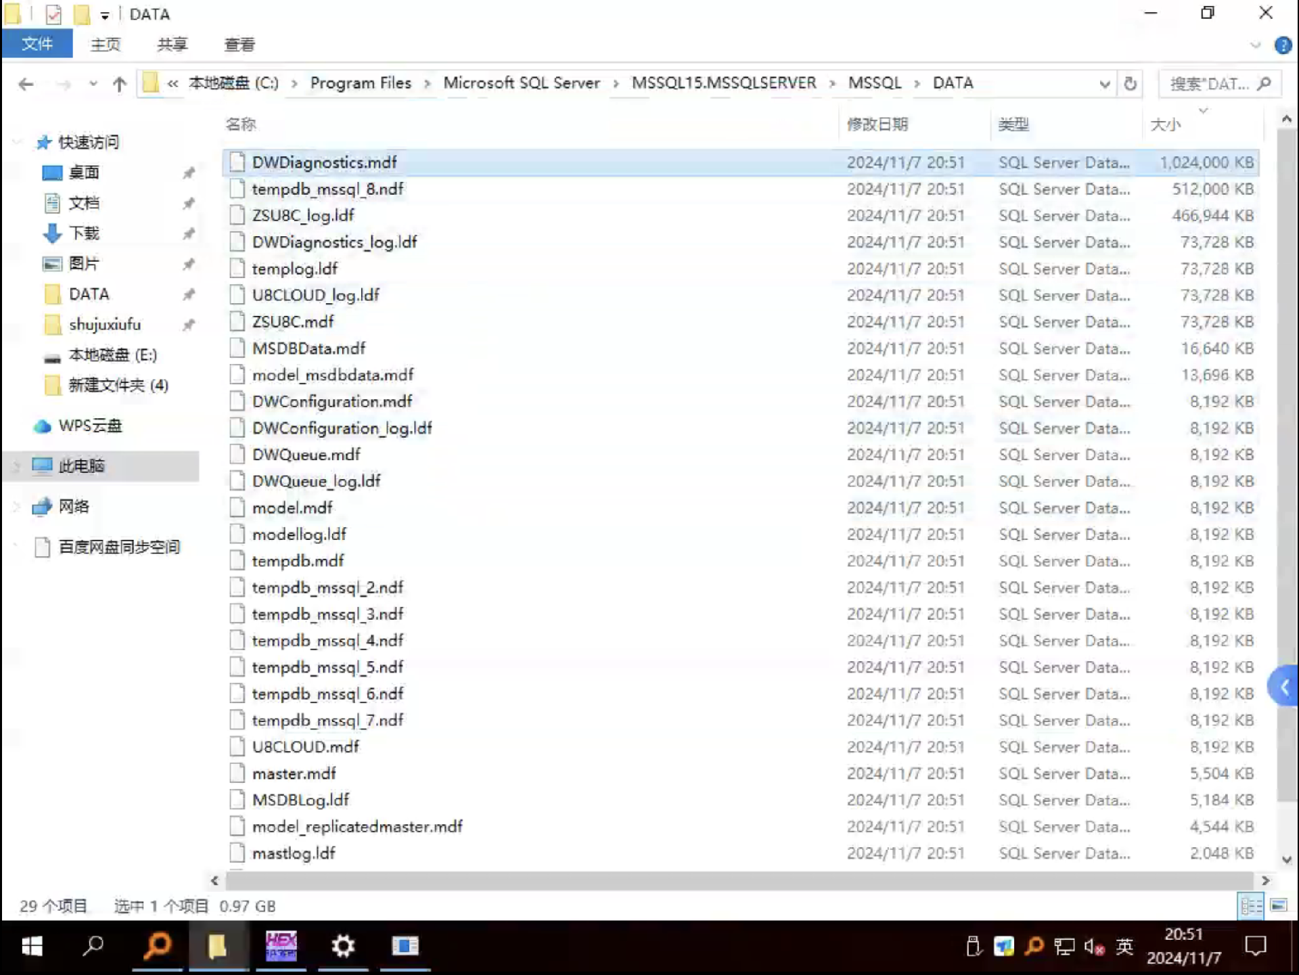Open recent locations dropdown arrow
1299x975 pixels.
click(93, 84)
